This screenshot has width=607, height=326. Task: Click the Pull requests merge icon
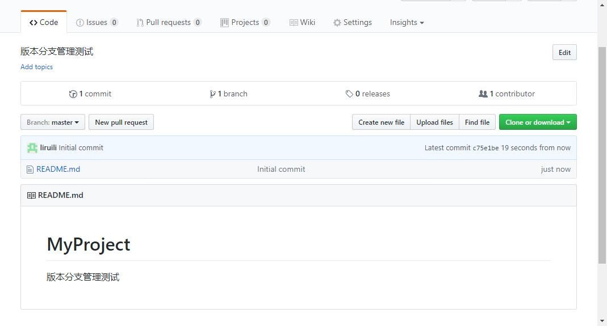click(140, 23)
